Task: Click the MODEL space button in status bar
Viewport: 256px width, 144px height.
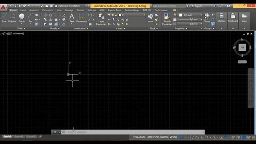Action: click(x=173, y=137)
